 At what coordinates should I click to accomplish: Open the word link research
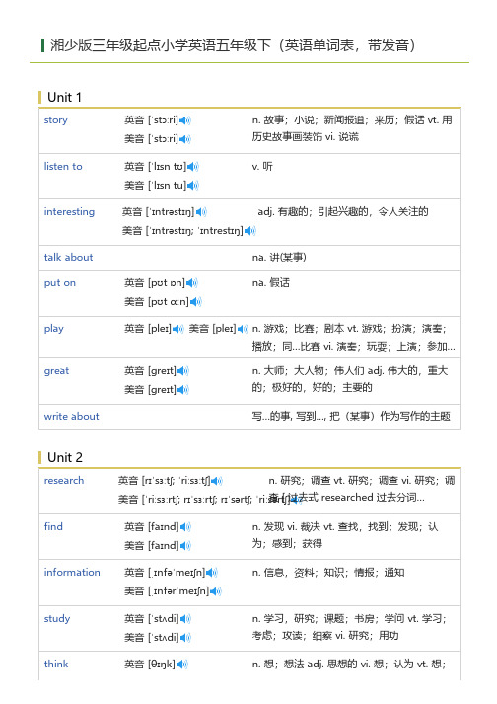(x=64, y=481)
